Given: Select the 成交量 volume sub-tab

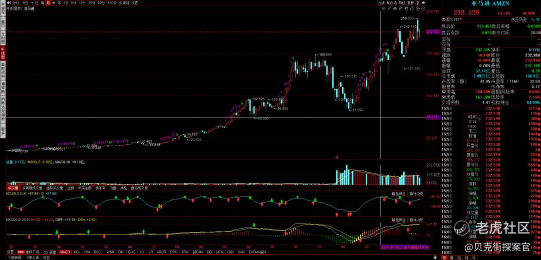Looking at the screenshot, I should coord(13,188).
